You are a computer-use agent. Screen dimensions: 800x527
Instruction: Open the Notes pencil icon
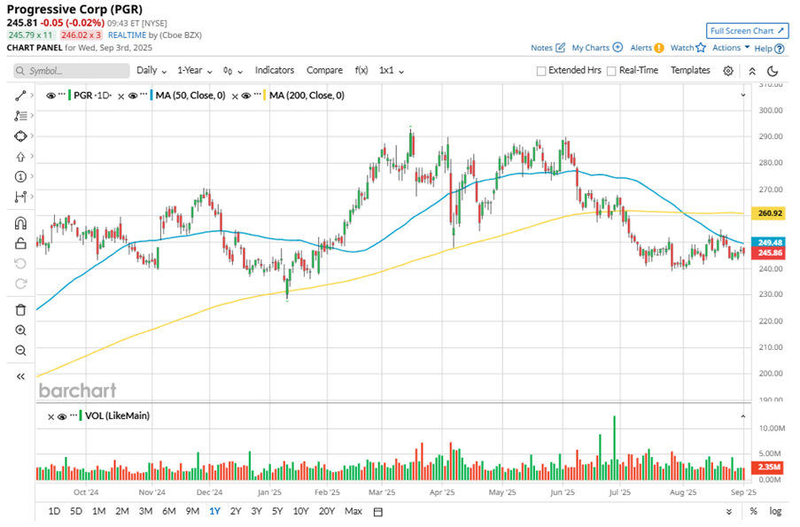tap(560, 48)
